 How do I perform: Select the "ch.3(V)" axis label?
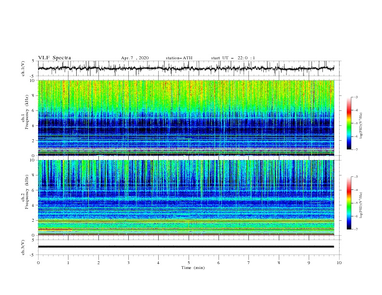point(23,247)
